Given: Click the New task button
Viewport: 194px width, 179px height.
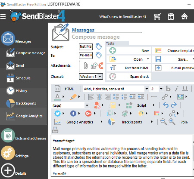Looking at the screenshot, I should coord(129,51).
